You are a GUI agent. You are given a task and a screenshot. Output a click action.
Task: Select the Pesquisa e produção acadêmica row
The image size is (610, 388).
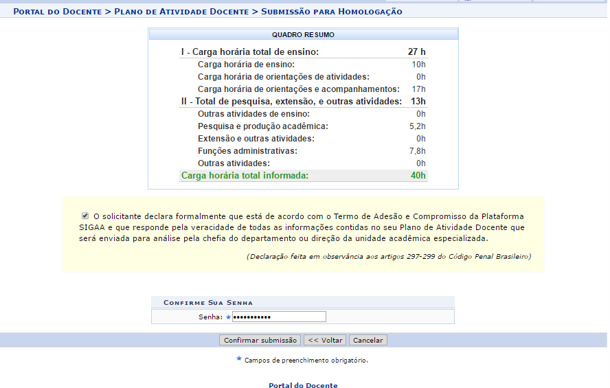click(303, 126)
